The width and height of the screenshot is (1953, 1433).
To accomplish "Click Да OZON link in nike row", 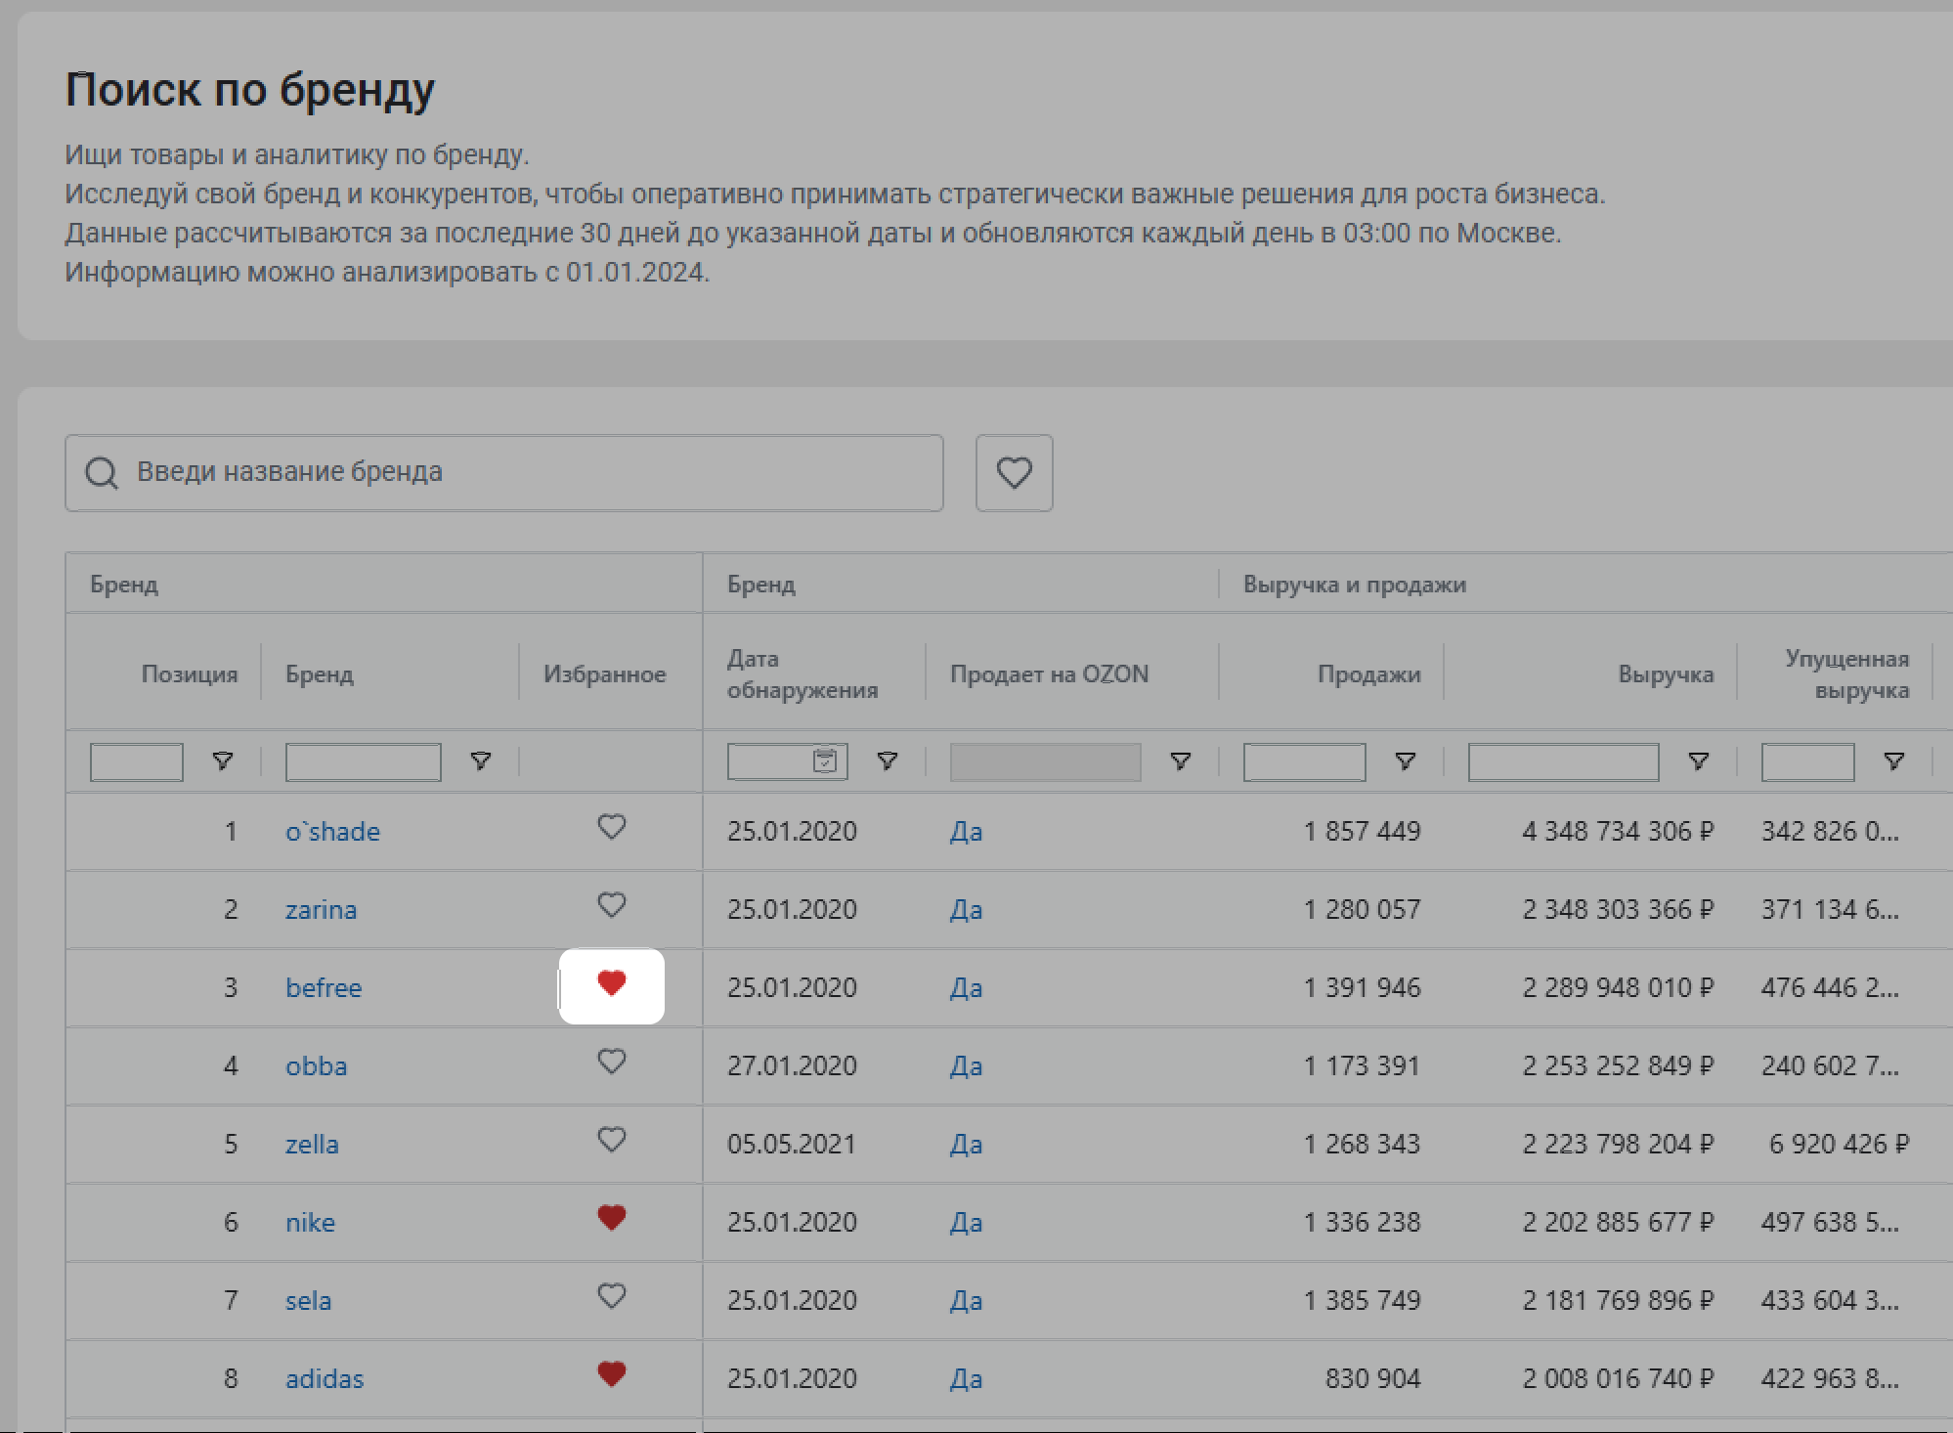I will 966,1223.
